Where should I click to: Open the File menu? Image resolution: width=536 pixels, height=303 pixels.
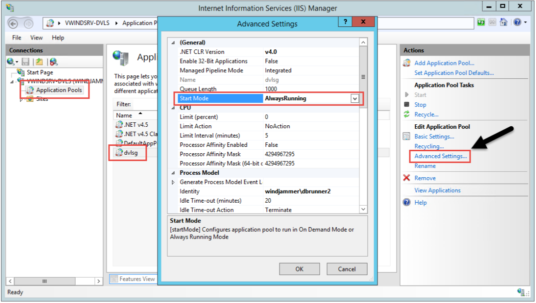[16, 37]
